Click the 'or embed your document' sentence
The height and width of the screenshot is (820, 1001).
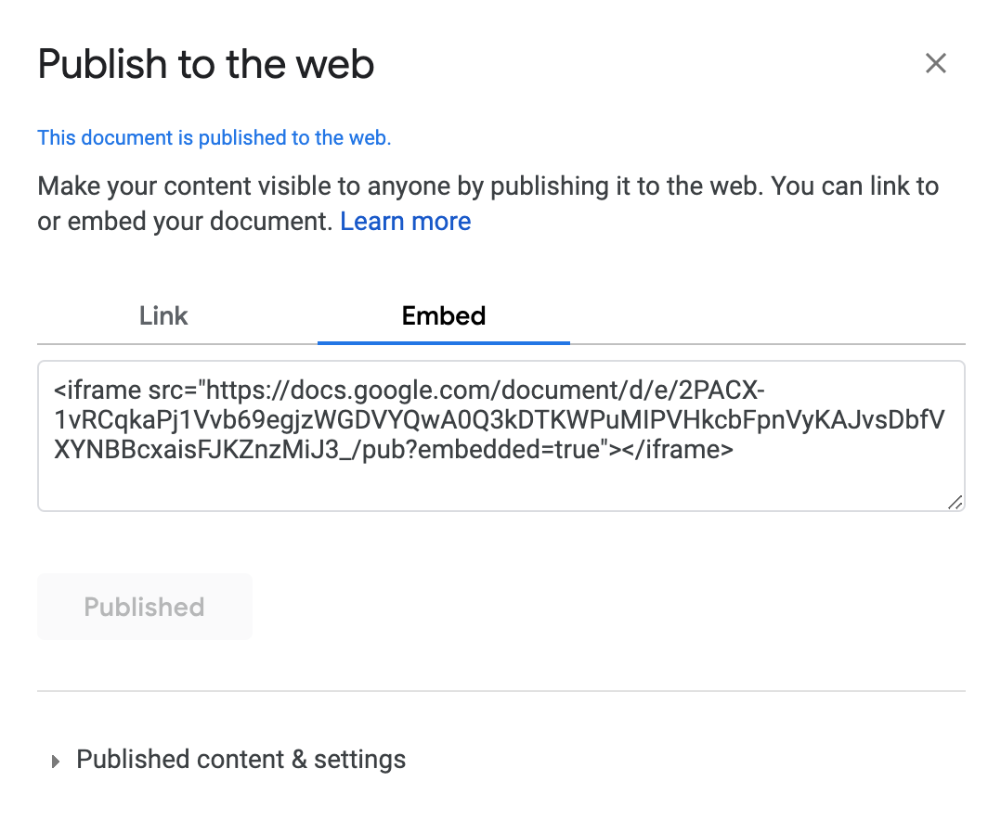pyautogui.click(x=184, y=222)
